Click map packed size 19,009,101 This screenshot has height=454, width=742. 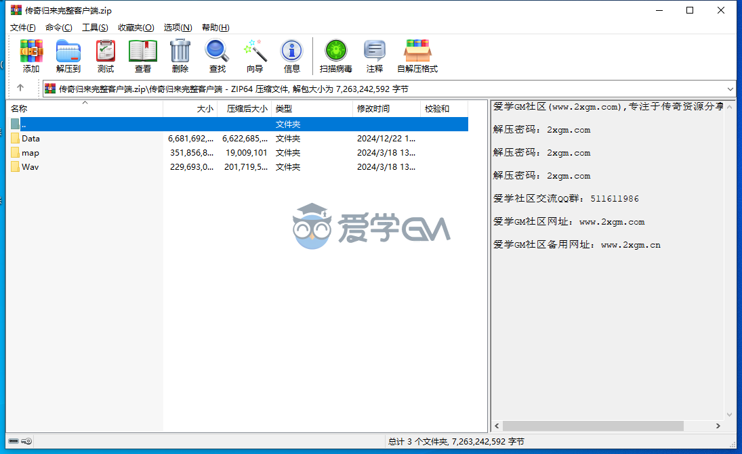point(246,153)
